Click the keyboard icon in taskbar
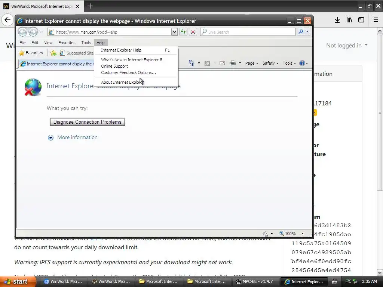The height and width of the screenshot is (287, 383). click(x=334, y=282)
